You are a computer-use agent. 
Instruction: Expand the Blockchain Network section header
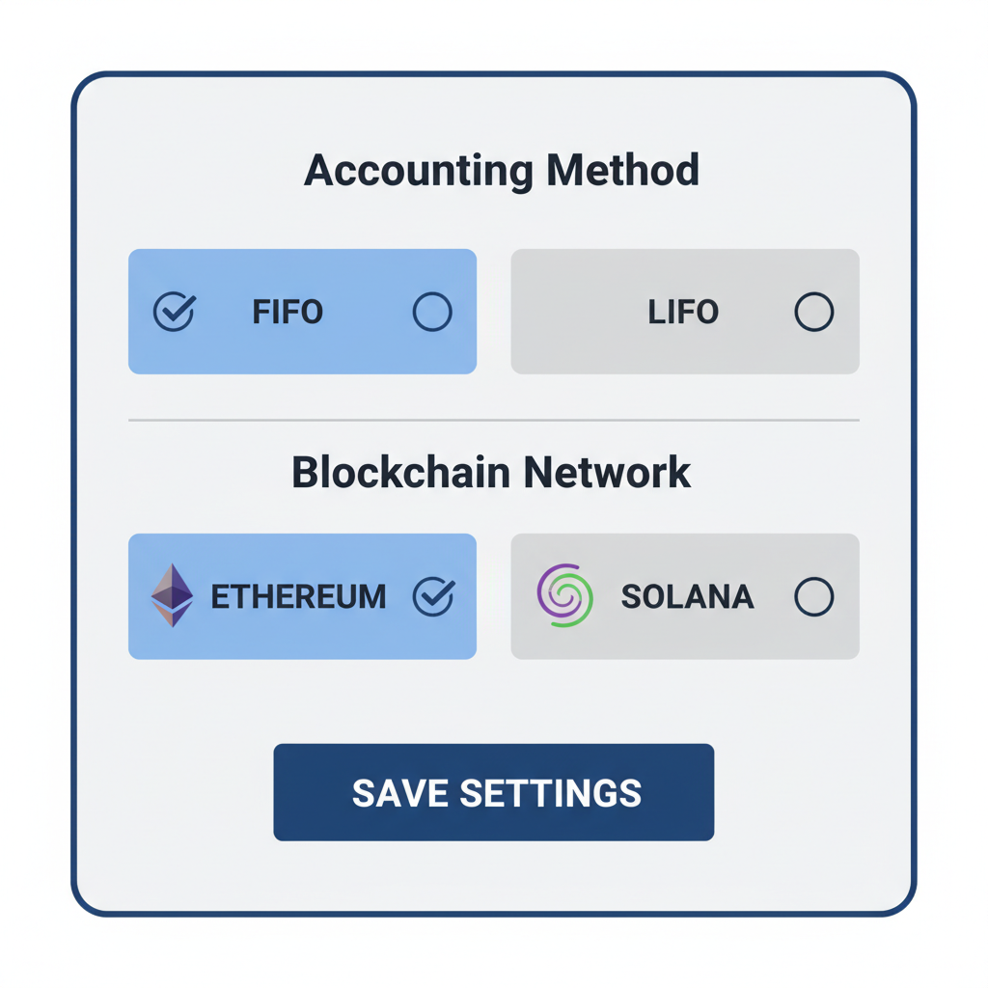[492, 472]
